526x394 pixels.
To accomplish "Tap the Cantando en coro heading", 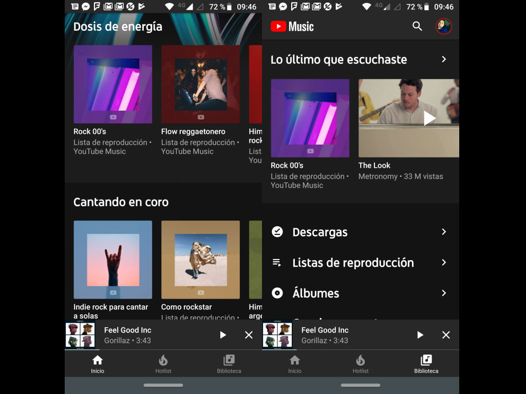I will pos(121,202).
